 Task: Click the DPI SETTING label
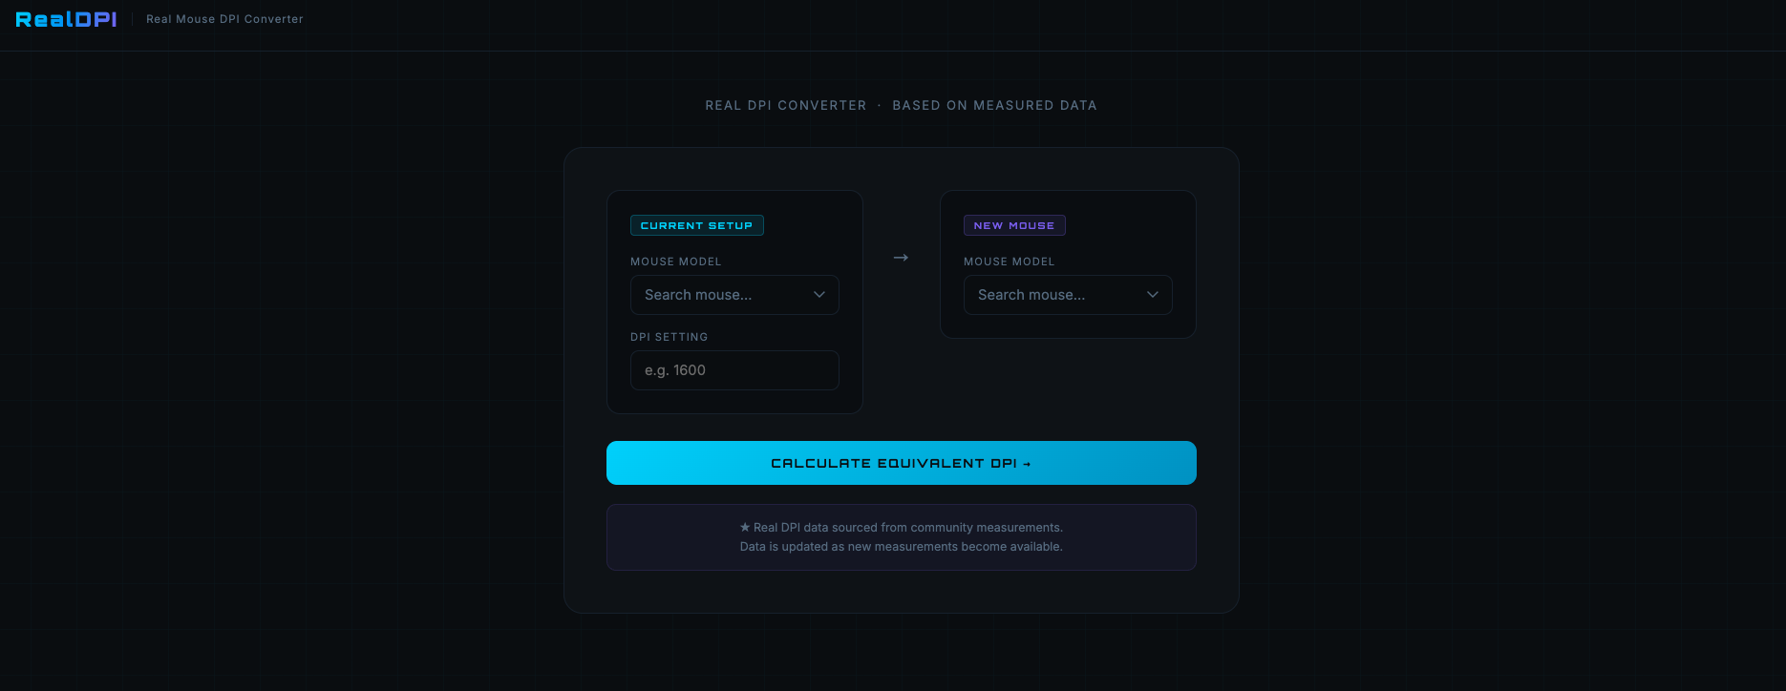tap(669, 337)
